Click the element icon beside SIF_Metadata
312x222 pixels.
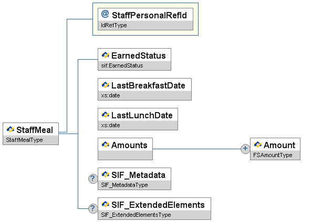click(x=105, y=174)
